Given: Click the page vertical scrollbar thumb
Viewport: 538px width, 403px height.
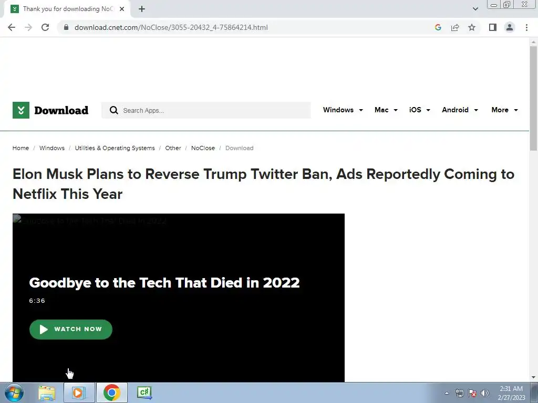Looking at the screenshot, I should [x=533, y=98].
